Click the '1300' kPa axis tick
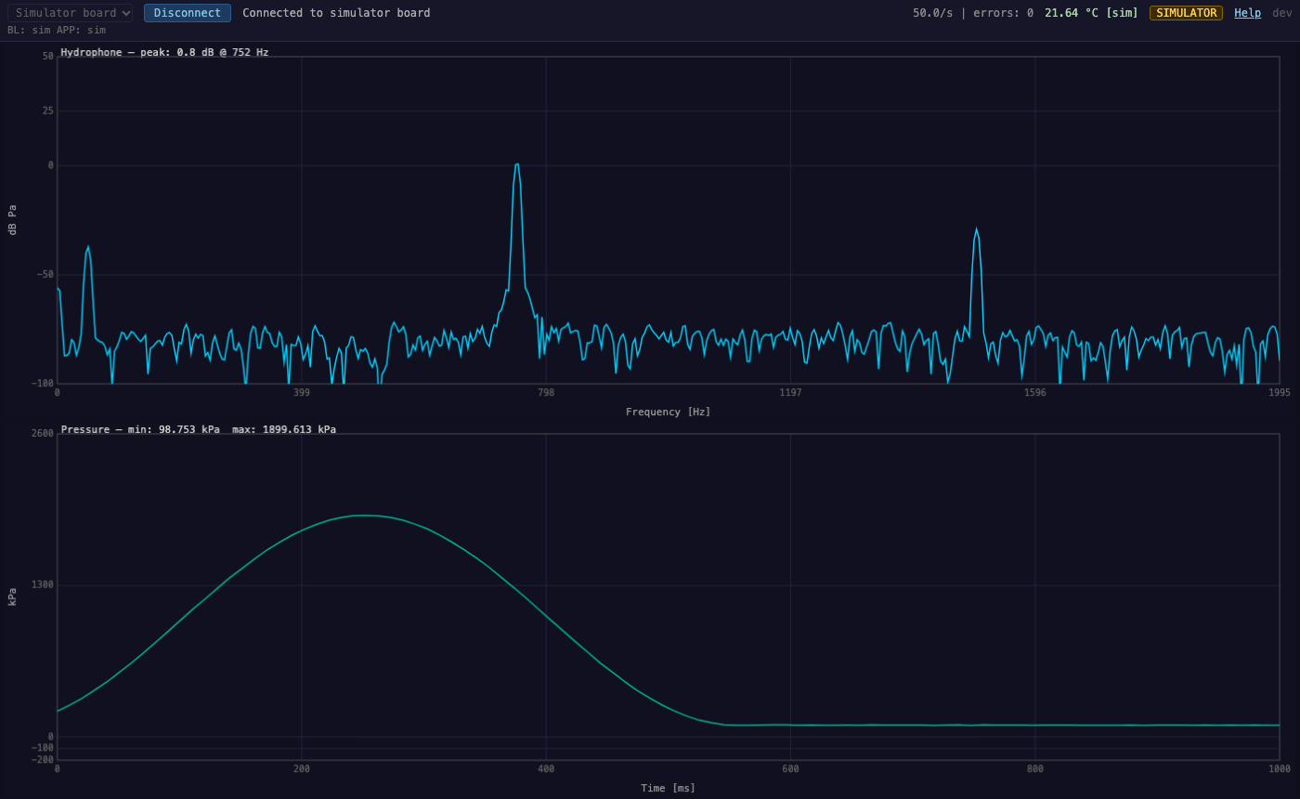Image resolution: width=1300 pixels, height=799 pixels. point(43,584)
